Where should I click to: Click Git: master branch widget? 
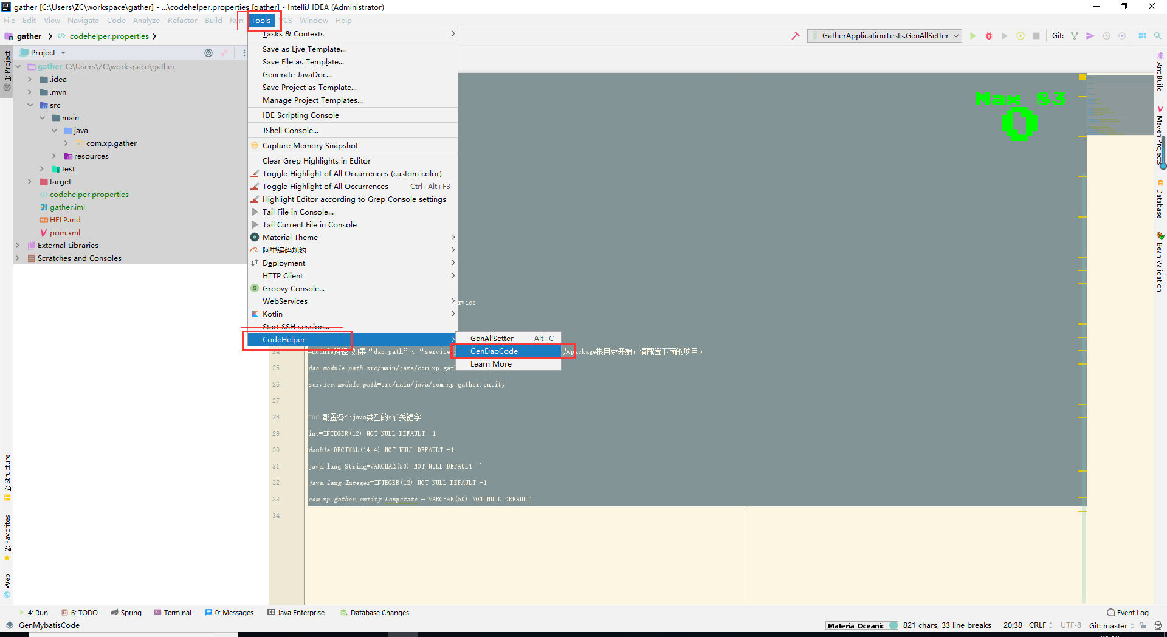tap(1111, 625)
